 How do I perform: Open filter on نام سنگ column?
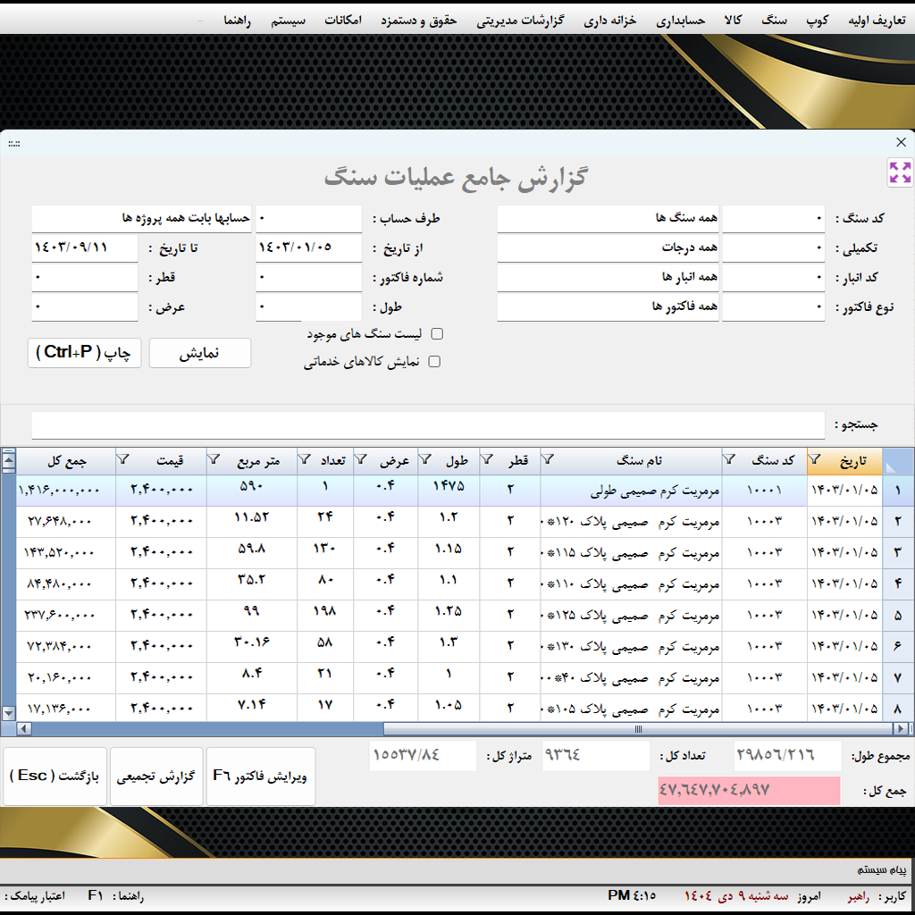[x=548, y=460]
